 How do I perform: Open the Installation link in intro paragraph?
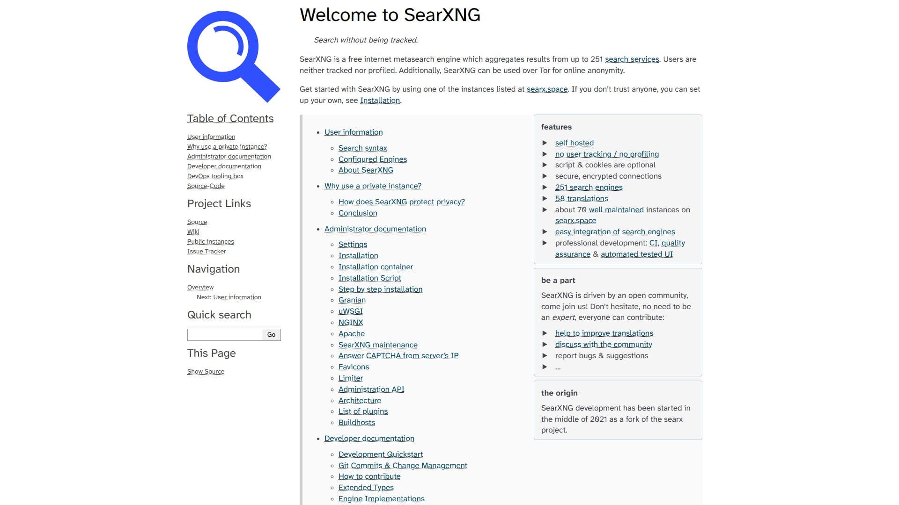point(380,101)
